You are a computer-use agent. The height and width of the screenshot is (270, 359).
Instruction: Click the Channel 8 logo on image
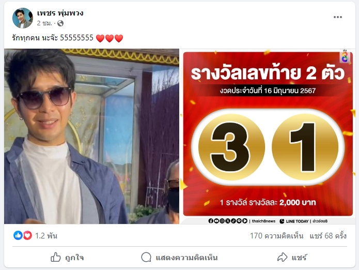pos(345,56)
